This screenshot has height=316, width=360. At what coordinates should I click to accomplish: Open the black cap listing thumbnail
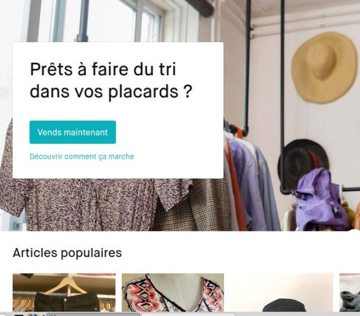pos(282,292)
